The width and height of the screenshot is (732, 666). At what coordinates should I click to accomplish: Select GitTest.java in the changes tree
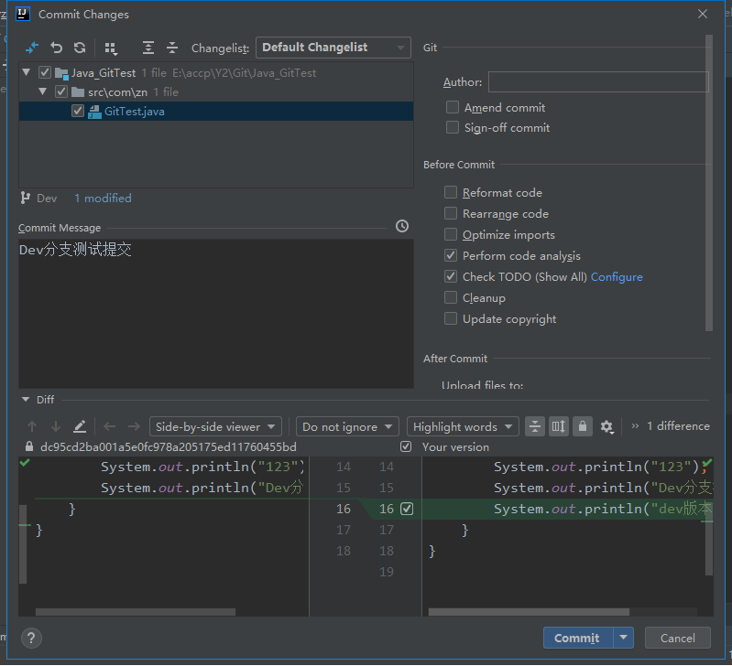(134, 112)
